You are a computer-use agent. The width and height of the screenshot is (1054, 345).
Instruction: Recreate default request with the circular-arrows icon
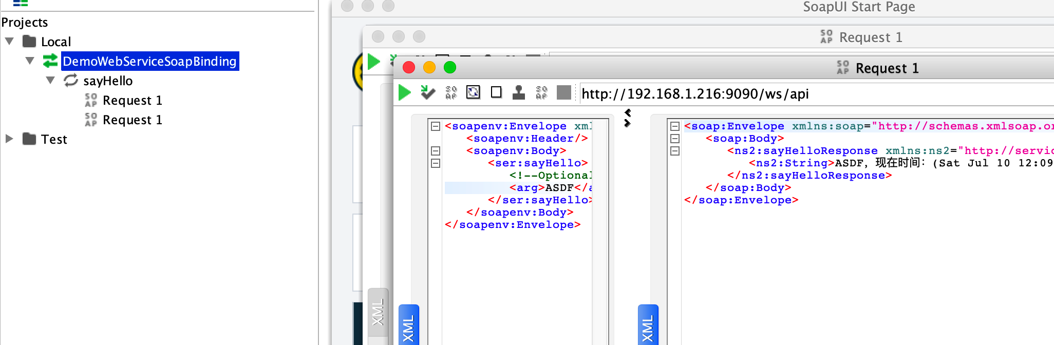tap(473, 92)
